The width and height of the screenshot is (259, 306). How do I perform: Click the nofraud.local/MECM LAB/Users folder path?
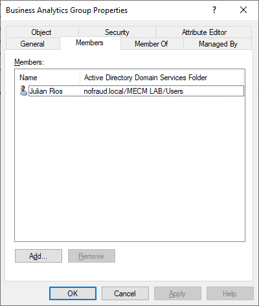pyautogui.click(x=133, y=91)
